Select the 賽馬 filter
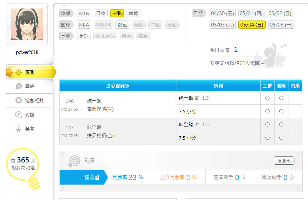The image size is (308, 200). pos(143,36)
